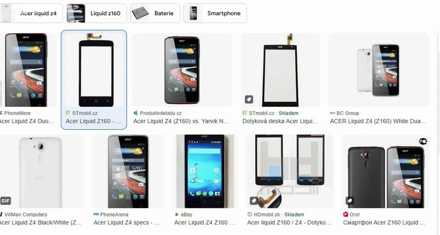Open the selected STmobil.cz touch panel thumbnail
The image size is (440, 235).
94,70
